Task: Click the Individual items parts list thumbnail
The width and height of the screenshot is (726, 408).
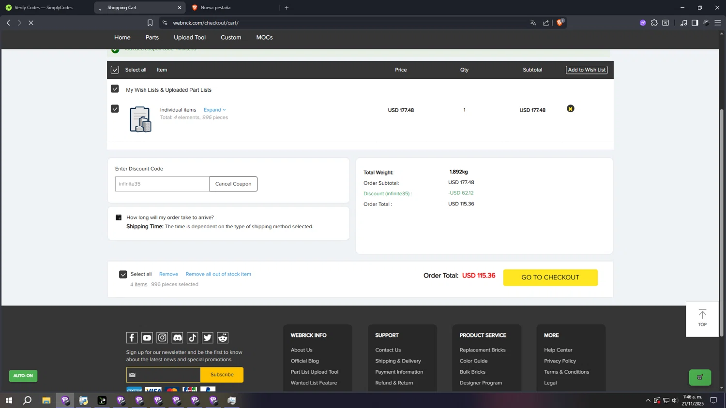Action: pyautogui.click(x=140, y=119)
